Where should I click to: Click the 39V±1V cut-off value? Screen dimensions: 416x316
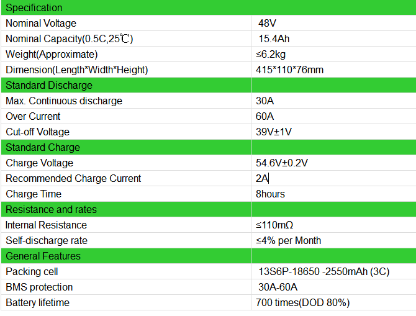tap(275, 132)
